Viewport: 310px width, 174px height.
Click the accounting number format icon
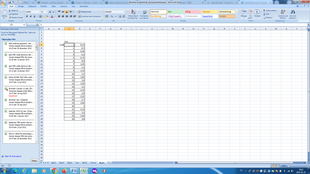(106, 17)
